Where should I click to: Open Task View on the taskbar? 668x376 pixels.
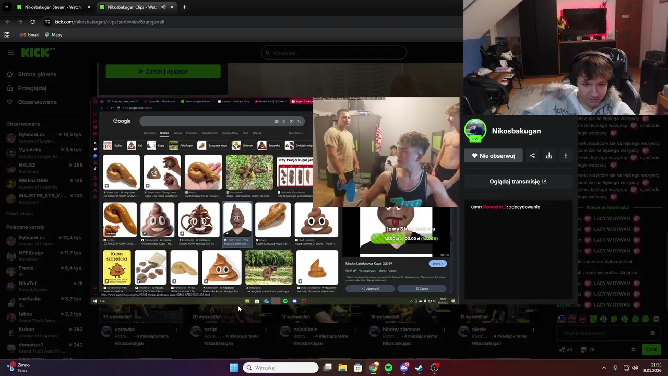[327, 368]
